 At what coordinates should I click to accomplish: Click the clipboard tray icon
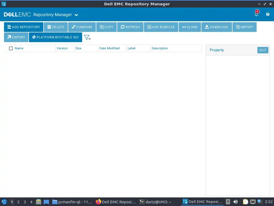pos(245,202)
